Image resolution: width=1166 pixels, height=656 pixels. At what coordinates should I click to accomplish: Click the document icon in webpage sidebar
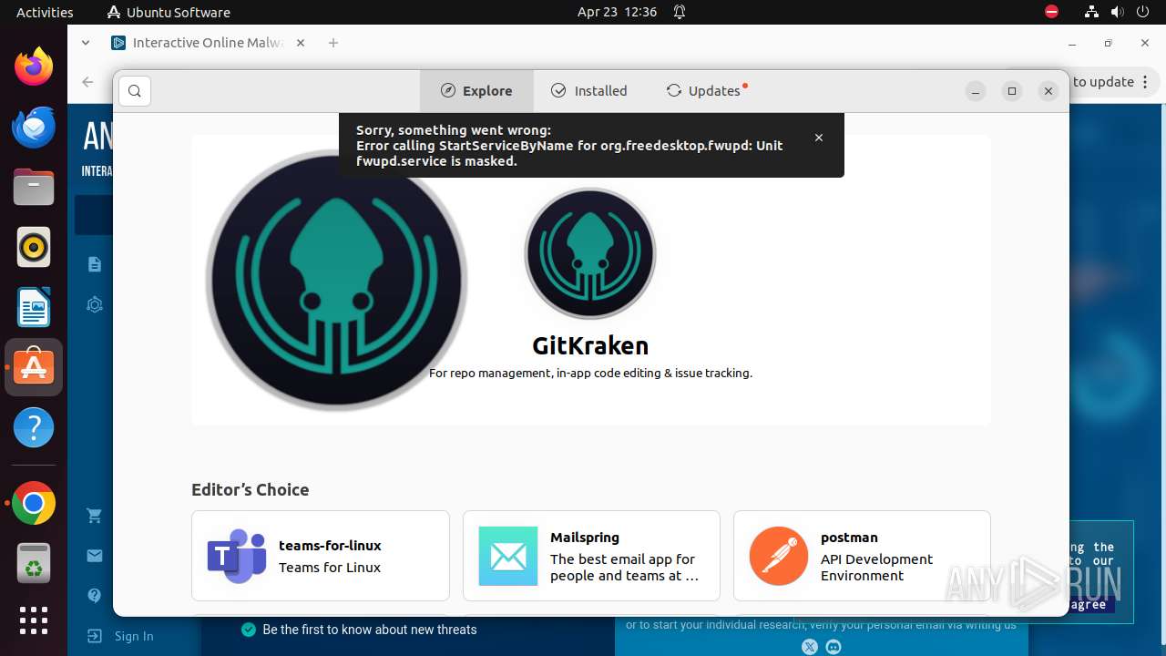(94, 264)
